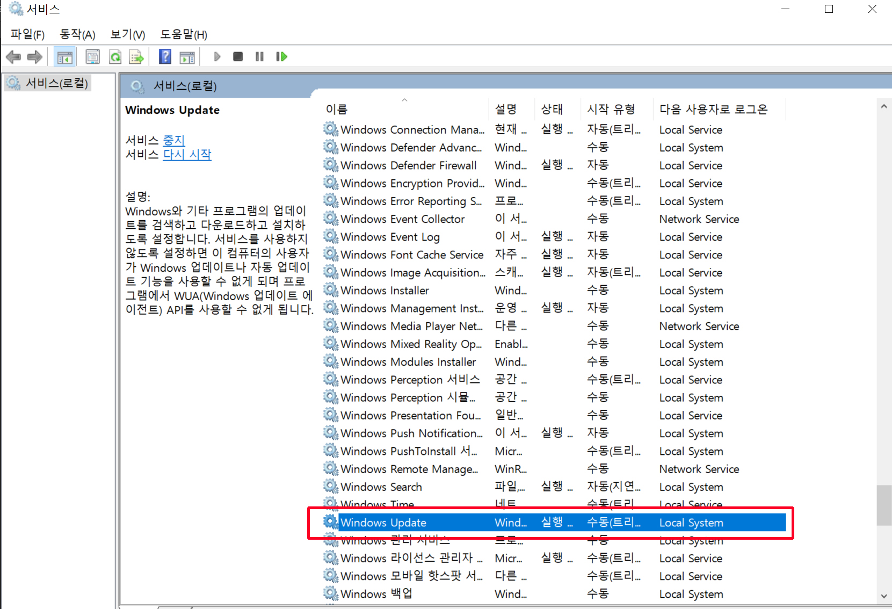
Task: Select Windows Encryption Provid... service name
Action: click(412, 183)
